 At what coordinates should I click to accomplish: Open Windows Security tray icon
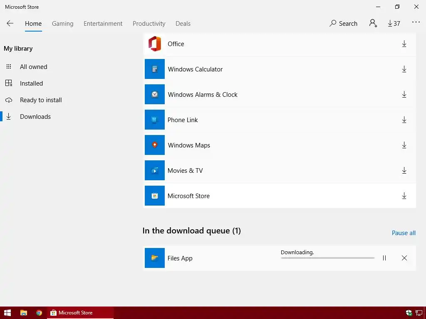tap(409, 313)
